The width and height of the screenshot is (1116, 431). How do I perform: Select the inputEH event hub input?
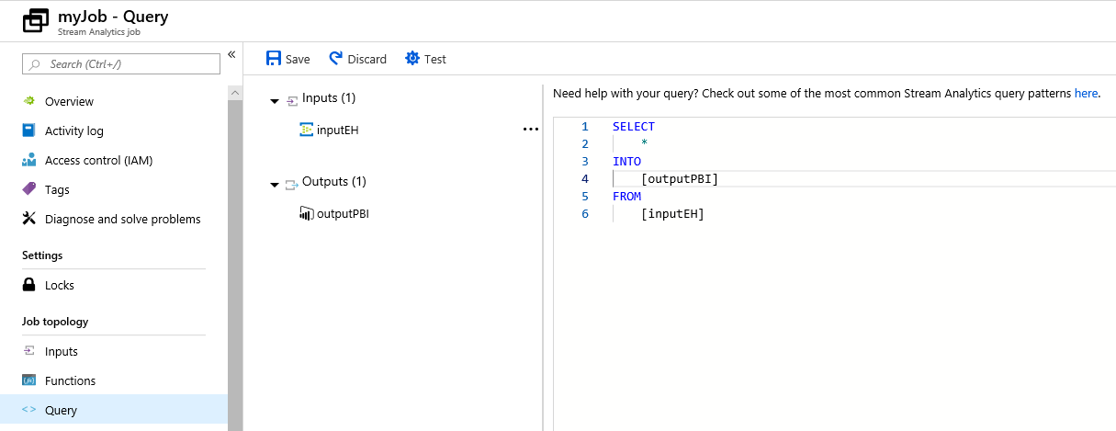(x=337, y=130)
